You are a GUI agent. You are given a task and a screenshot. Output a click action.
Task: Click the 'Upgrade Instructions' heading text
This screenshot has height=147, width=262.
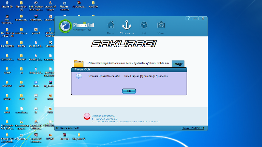[x=103, y=116]
